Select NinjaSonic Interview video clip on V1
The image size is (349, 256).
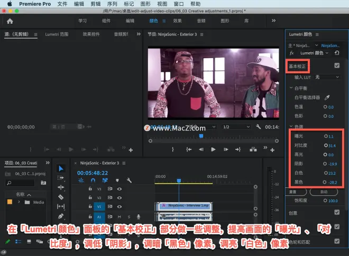[x=184, y=206]
